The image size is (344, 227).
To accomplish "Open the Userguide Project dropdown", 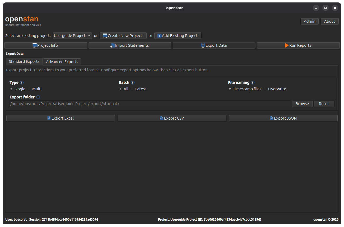I will 72,36.
